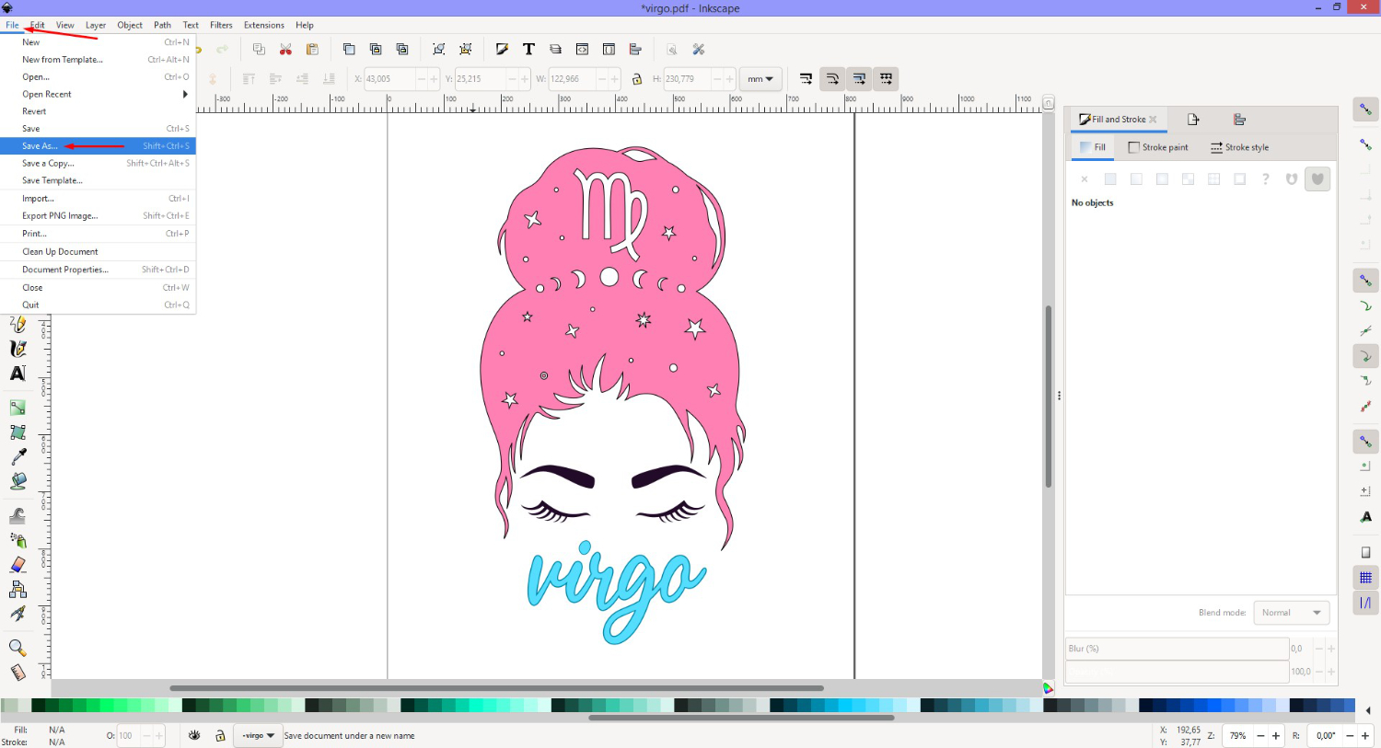Decrease the zoom percentage with minus
The height and width of the screenshot is (748, 1381).
coord(1261,736)
